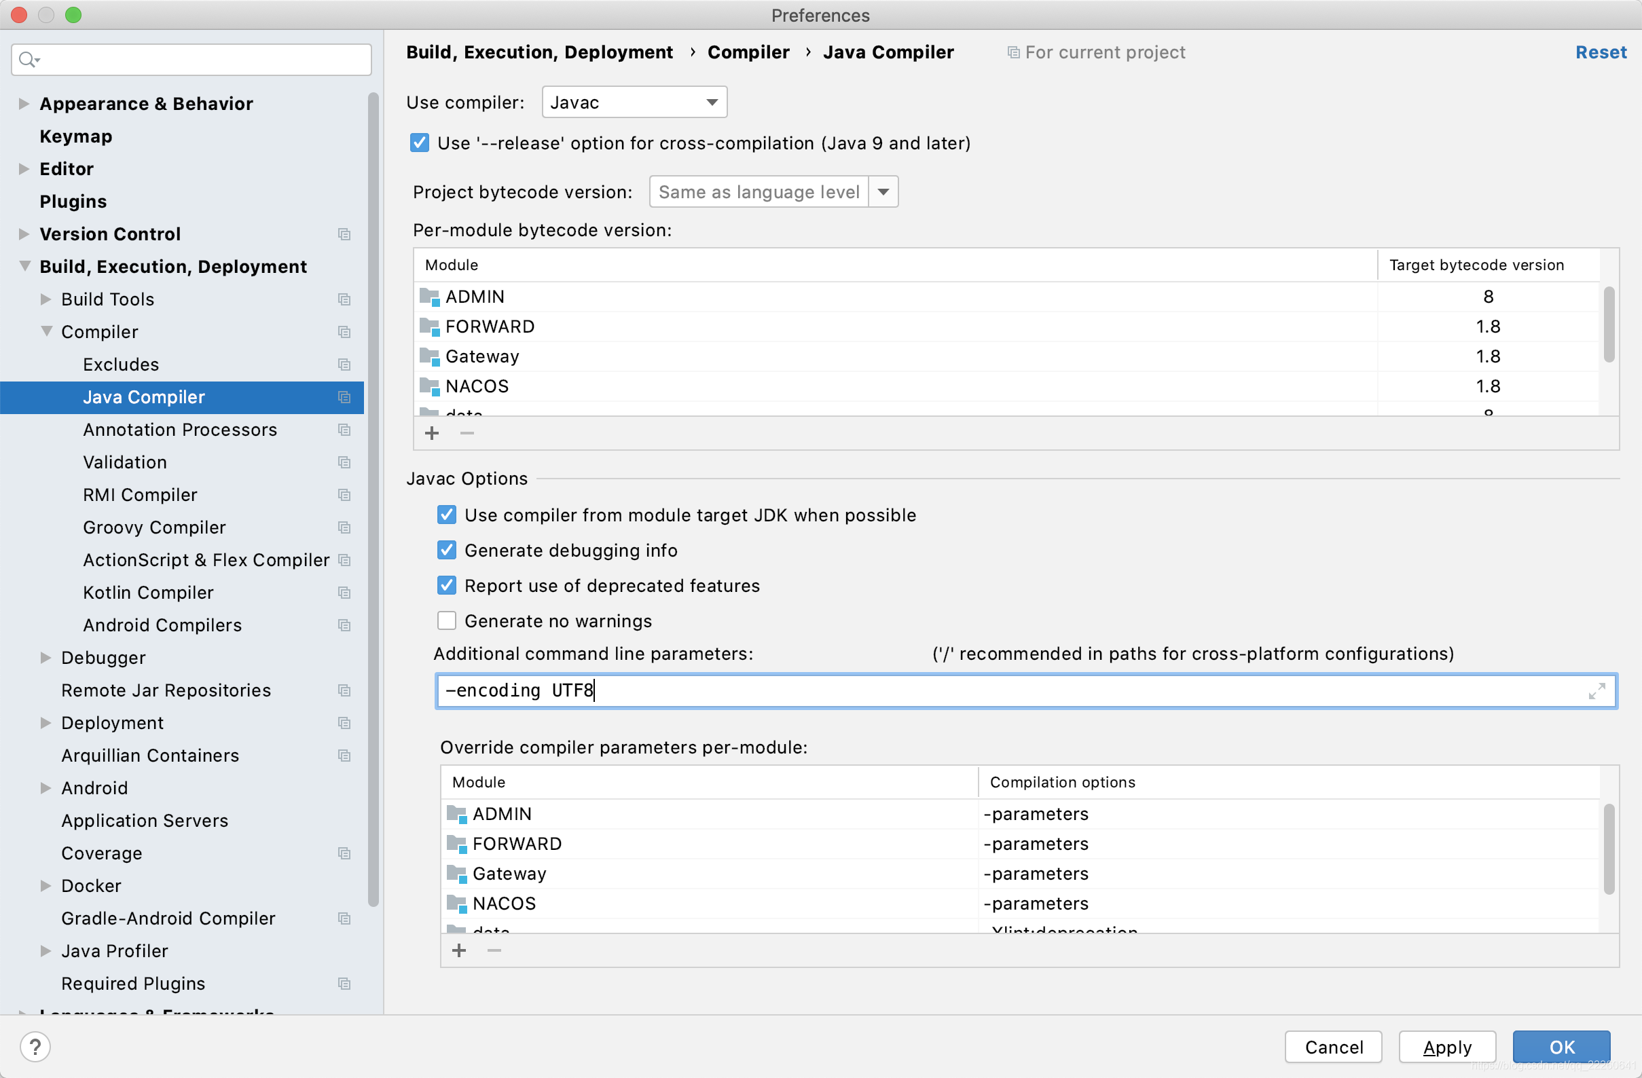Select Compiler in the breadcrumb path

[x=748, y=52]
